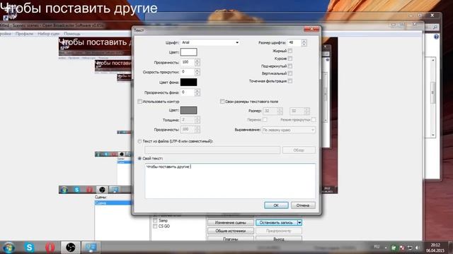Pick the black Цвет фона swatch
Viewport: 453px width, 254px height.
pyautogui.click(x=189, y=83)
